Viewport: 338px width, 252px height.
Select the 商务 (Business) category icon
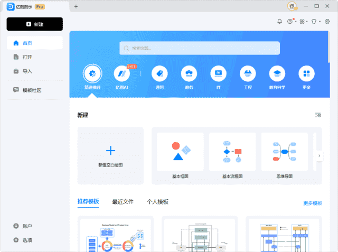(x=189, y=74)
